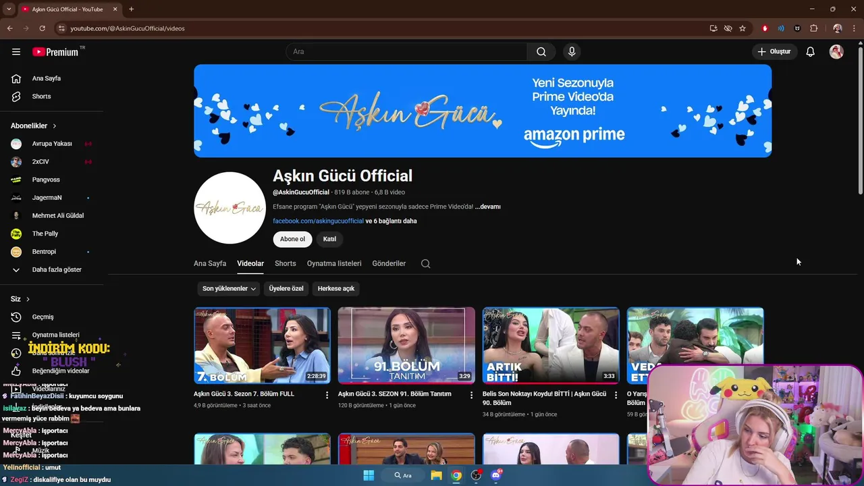Click the Chrome address bar URL
Viewport: 864px width, 486px height.
click(x=128, y=28)
